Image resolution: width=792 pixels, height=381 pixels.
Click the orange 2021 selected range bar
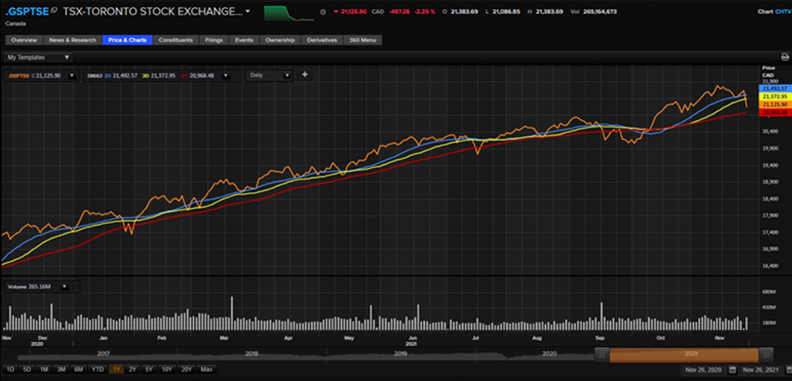coord(684,354)
